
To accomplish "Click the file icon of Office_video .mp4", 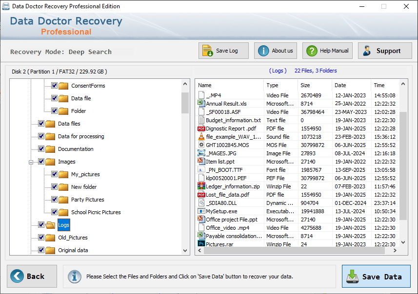I will tap(201, 227).
